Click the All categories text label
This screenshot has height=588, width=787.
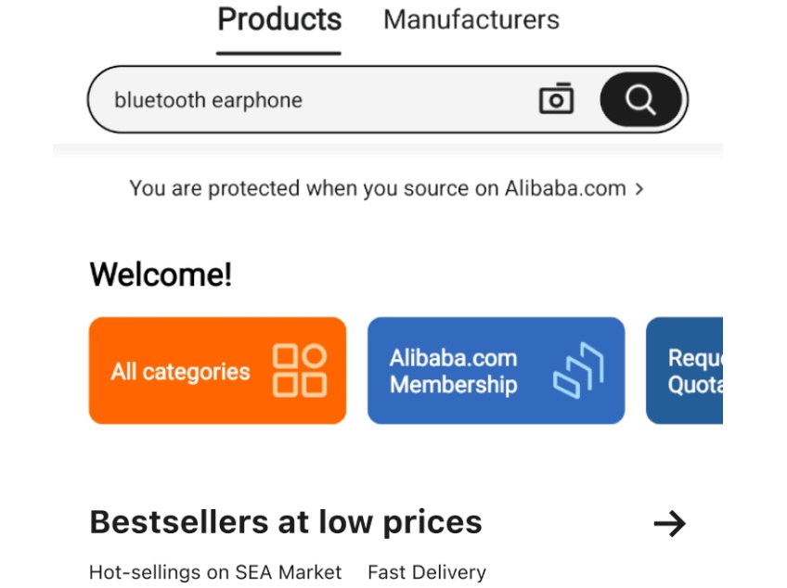pos(180,372)
